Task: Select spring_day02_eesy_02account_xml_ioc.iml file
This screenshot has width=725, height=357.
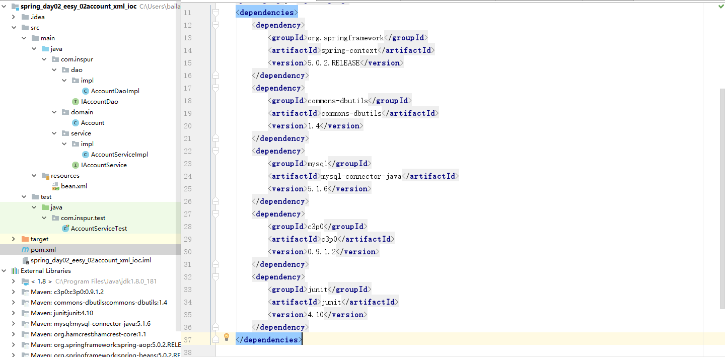Action: pos(91,260)
